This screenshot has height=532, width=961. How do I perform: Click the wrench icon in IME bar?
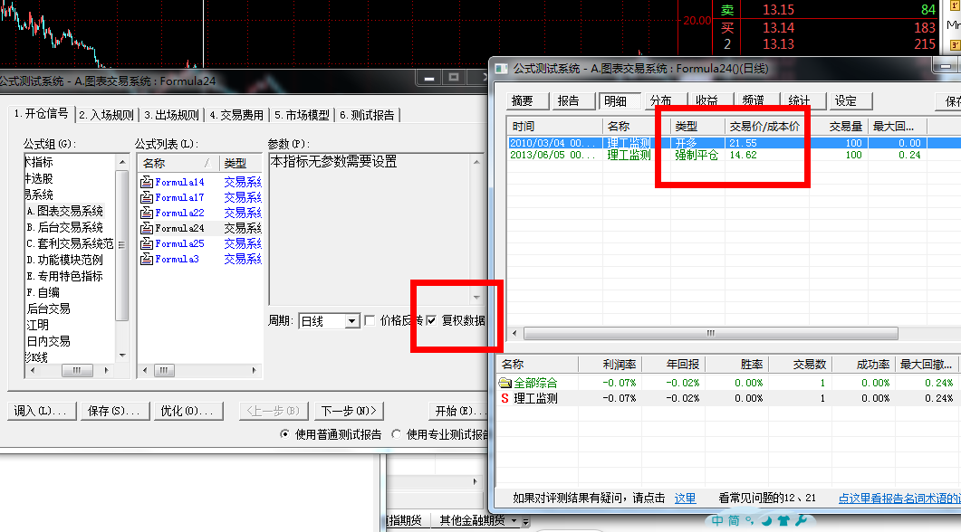801,520
